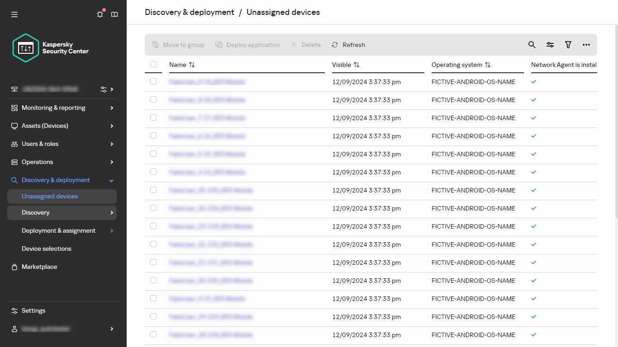This screenshot has height=347, width=618.
Task: Select Device selections in the sidebar
Action: (x=46, y=249)
